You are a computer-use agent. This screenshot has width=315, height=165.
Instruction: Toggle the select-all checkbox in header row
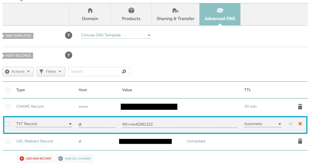[x=8, y=90]
